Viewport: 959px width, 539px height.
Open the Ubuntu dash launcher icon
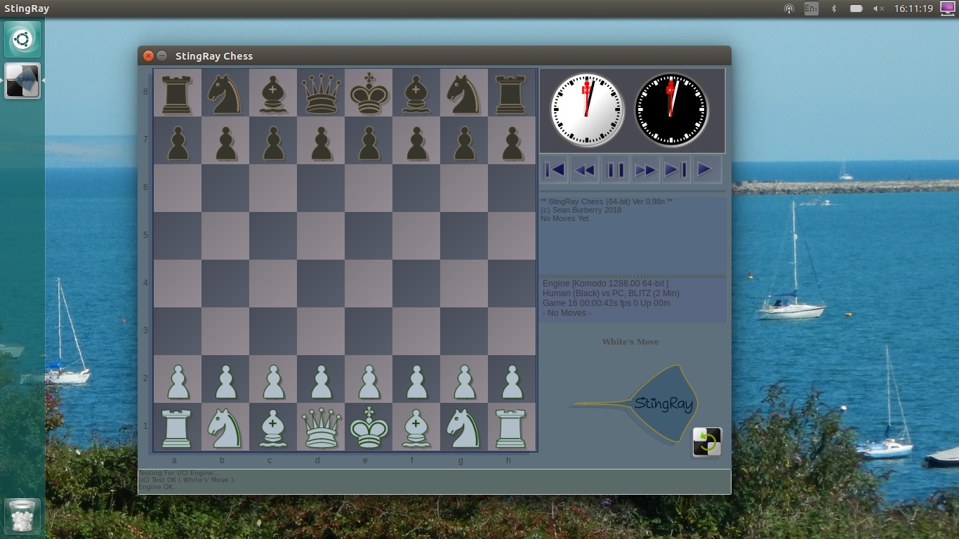pyautogui.click(x=22, y=39)
